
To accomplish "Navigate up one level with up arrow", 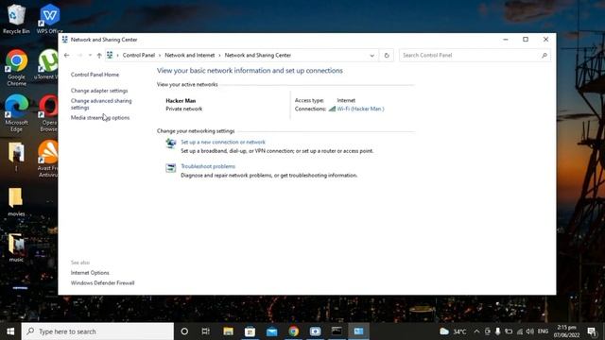I will (99, 55).
